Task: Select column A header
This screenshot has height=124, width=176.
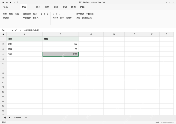Action: (24, 34)
